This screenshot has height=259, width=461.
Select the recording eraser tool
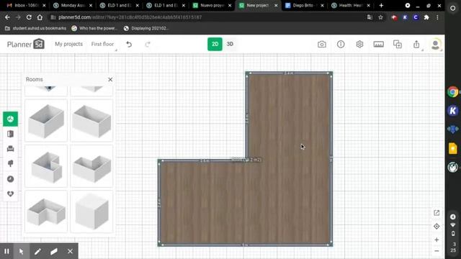point(54,251)
